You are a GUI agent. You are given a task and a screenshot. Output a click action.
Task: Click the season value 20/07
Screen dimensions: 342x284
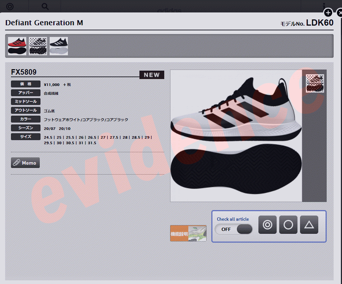click(50, 128)
